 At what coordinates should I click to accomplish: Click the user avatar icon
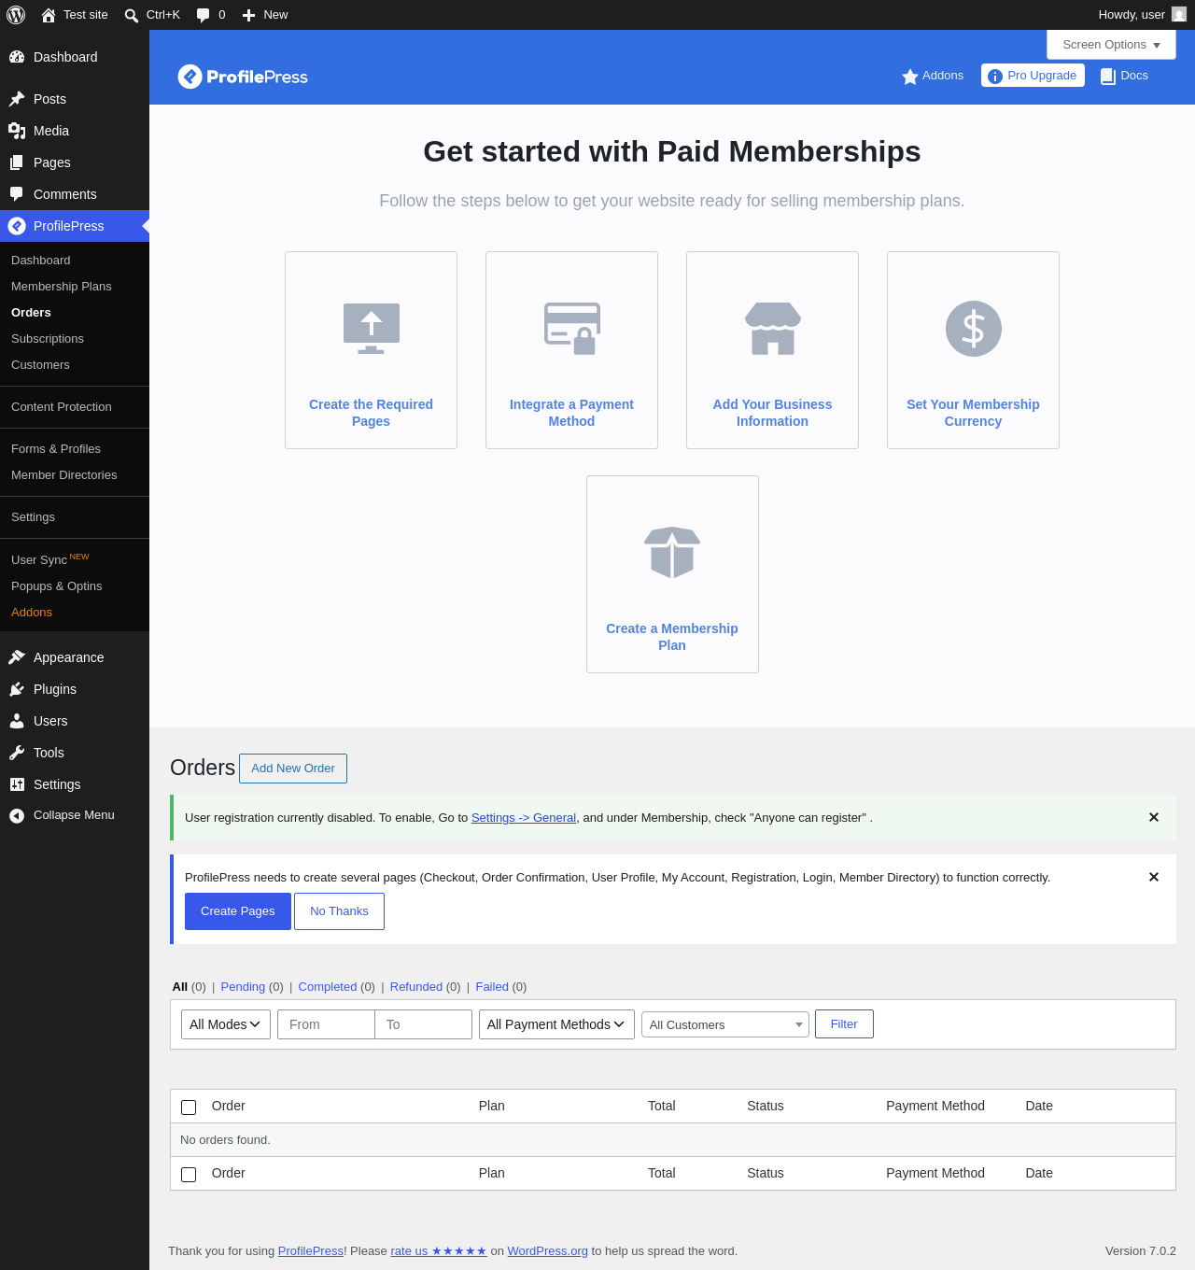click(1179, 14)
